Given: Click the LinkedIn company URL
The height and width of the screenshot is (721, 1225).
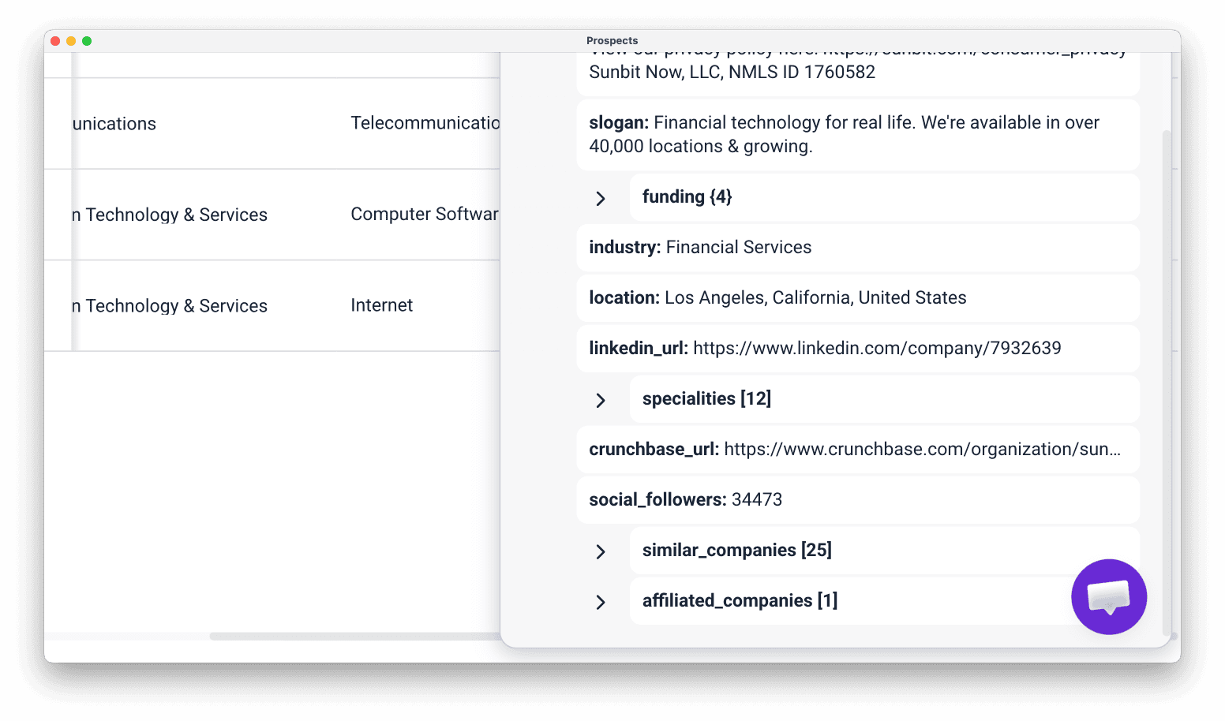Looking at the screenshot, I should click(877, 348).
